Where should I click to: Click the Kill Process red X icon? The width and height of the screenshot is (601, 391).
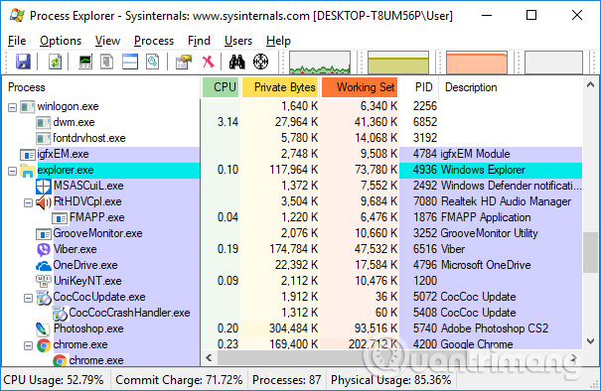point(209,62)
